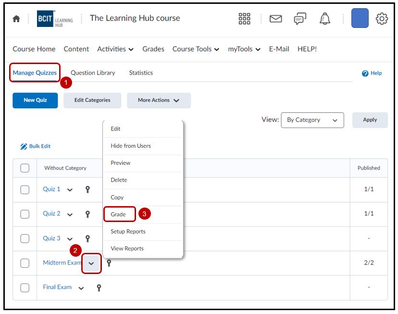Open the notifications bell icon
The height and width of the screenshot is (314, 398).
pos(325,19)
